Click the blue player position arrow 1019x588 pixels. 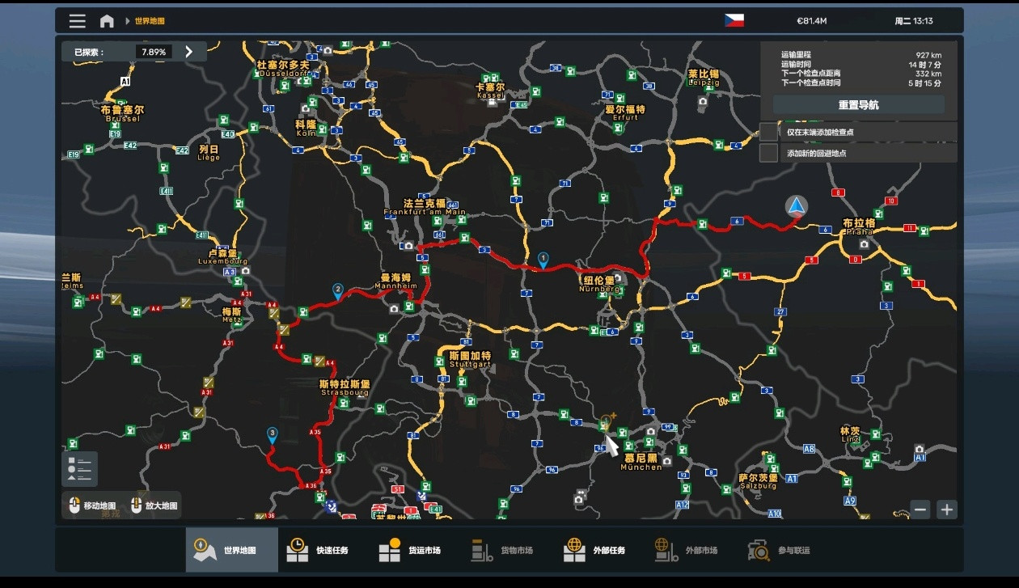[797, 206]
